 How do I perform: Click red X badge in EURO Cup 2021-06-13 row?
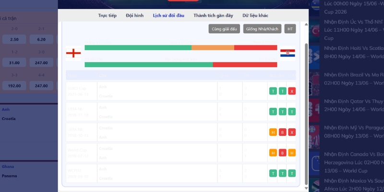coord(292,91)
